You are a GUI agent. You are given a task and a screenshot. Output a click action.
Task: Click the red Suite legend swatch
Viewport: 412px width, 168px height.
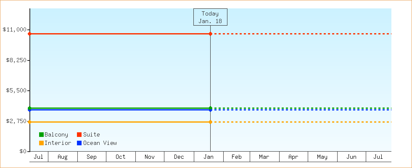pyautogui.click(x=79, y=135)
